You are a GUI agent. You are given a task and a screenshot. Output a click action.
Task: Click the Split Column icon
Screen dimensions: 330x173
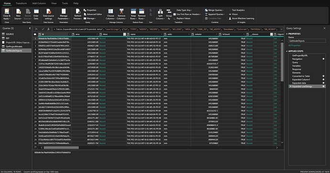[160, 11]
